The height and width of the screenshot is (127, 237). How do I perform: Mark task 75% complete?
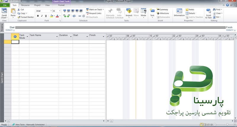pyautogui.click(x=77, y=11)
